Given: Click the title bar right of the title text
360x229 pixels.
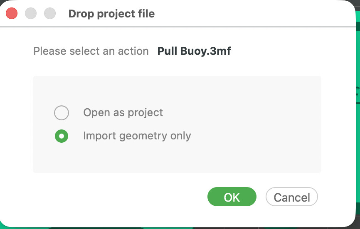Looking at the screenshot, I should tap(253, 13).
